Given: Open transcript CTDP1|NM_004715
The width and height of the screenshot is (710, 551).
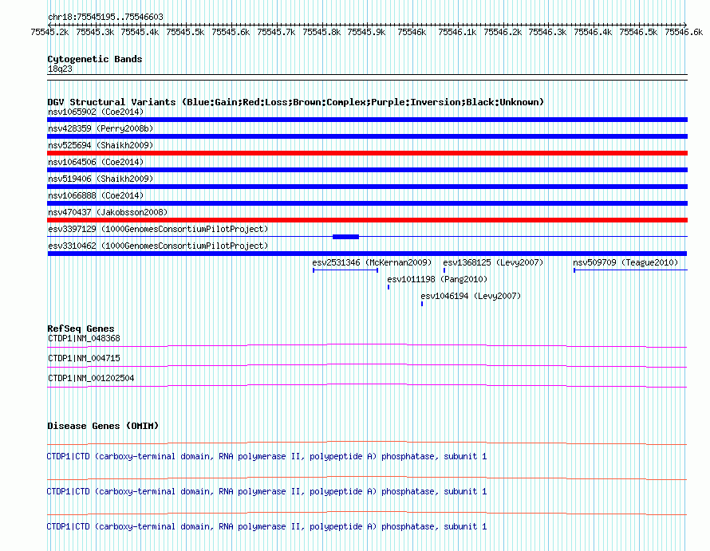Looking at the screenshot, I should (x=85, y=358).
